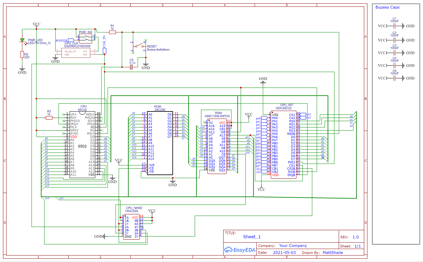Select bypass capacitor C1 symbol
Viewport: 423px width, 262px height.
point(394,26)
